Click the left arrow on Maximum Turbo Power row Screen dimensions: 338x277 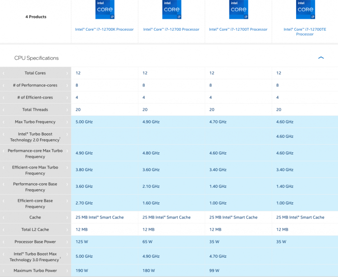point(3,271)
